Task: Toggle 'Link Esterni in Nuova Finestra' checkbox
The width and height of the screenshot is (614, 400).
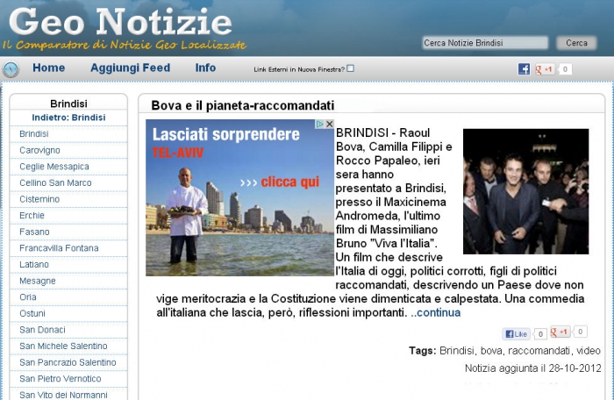Action: tap(351, 68)
